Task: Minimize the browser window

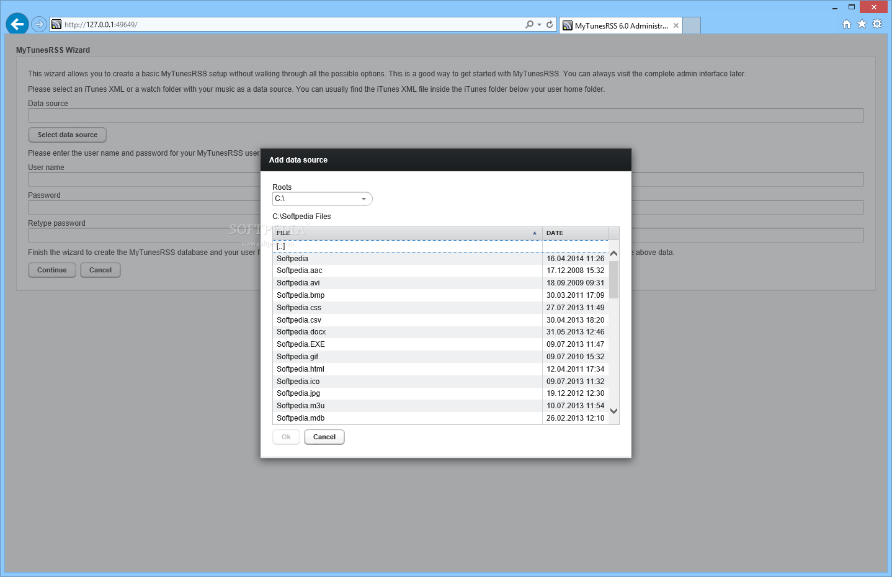Action: (835, 7)
